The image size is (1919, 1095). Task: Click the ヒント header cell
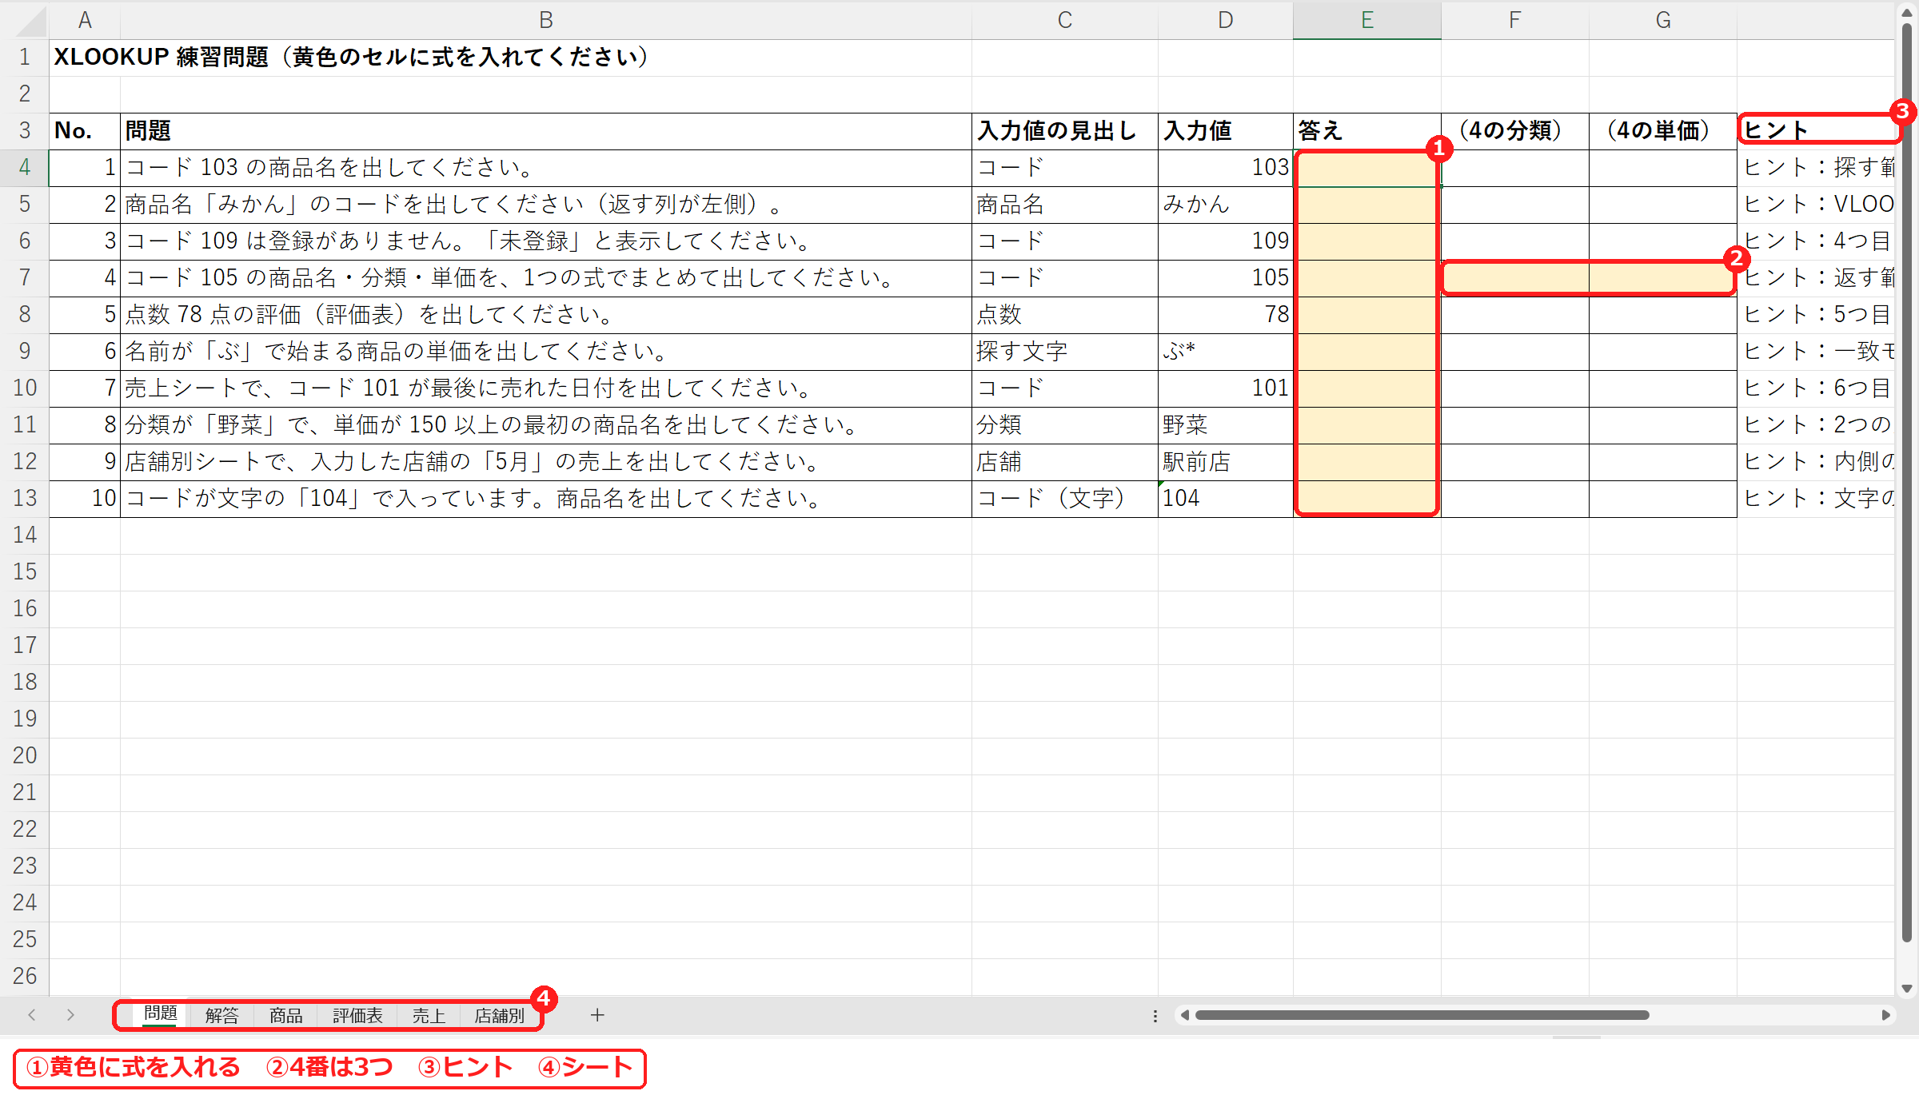click(x=1817, y=131)
